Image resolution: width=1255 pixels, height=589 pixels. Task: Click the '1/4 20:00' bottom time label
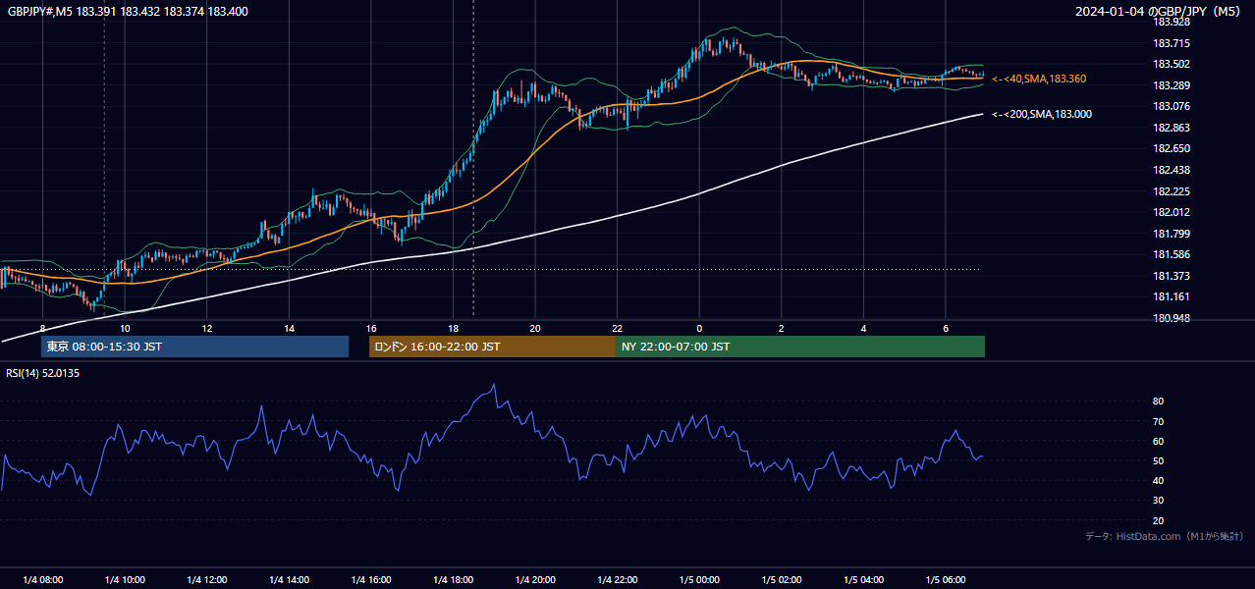click(x=535, y=579)
